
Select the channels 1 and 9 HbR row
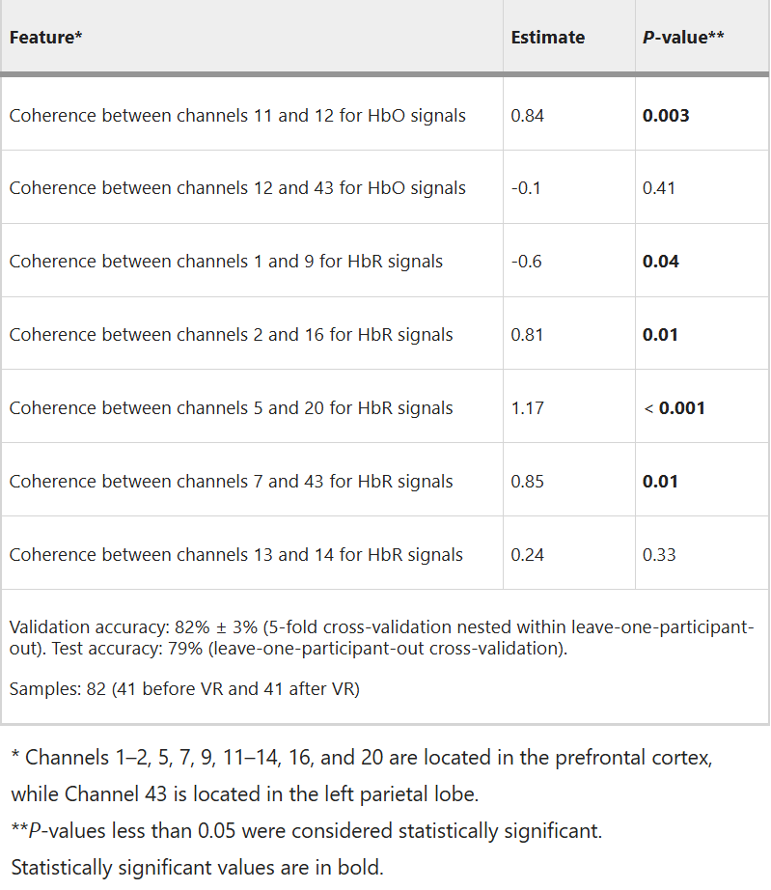[x=385, y=261]
